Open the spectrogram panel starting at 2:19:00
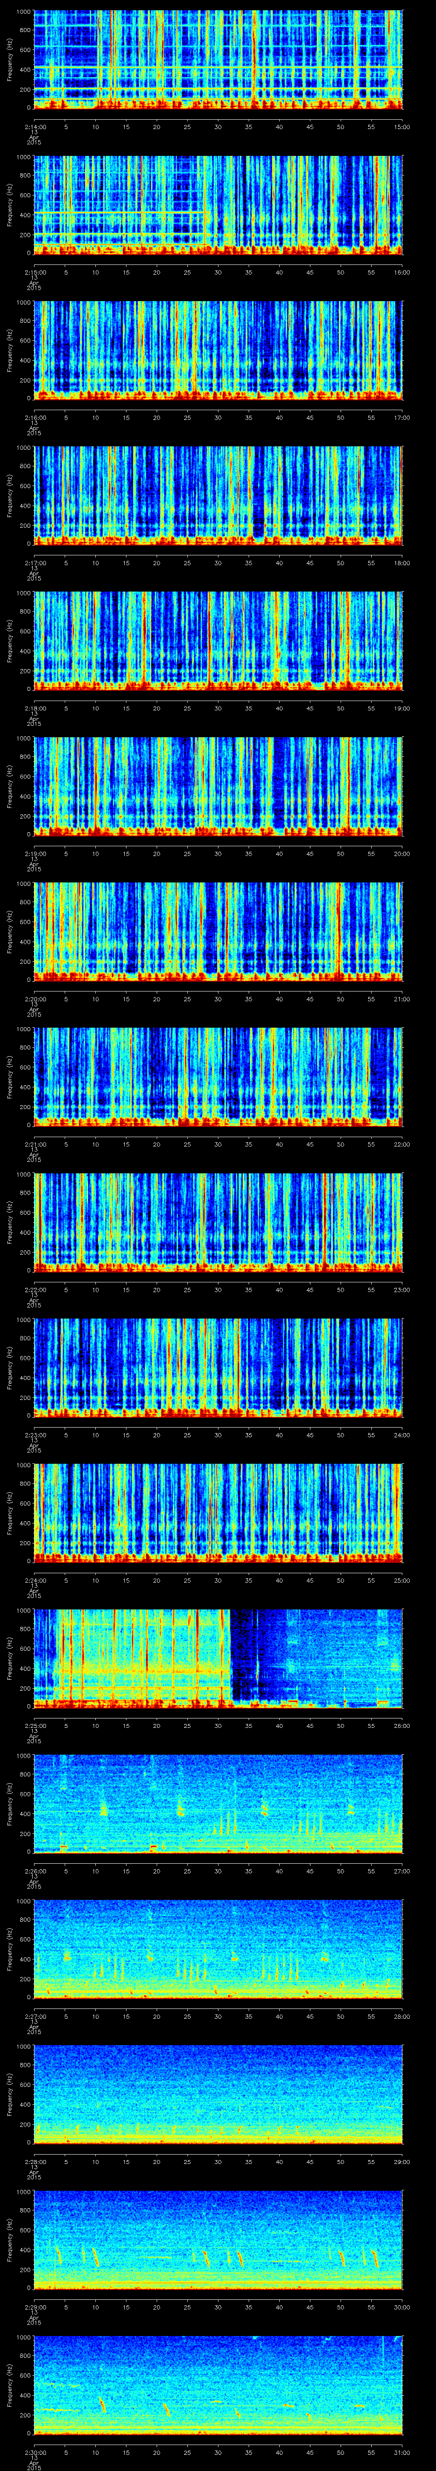The image size is (436, 2471). click(218, 786)
